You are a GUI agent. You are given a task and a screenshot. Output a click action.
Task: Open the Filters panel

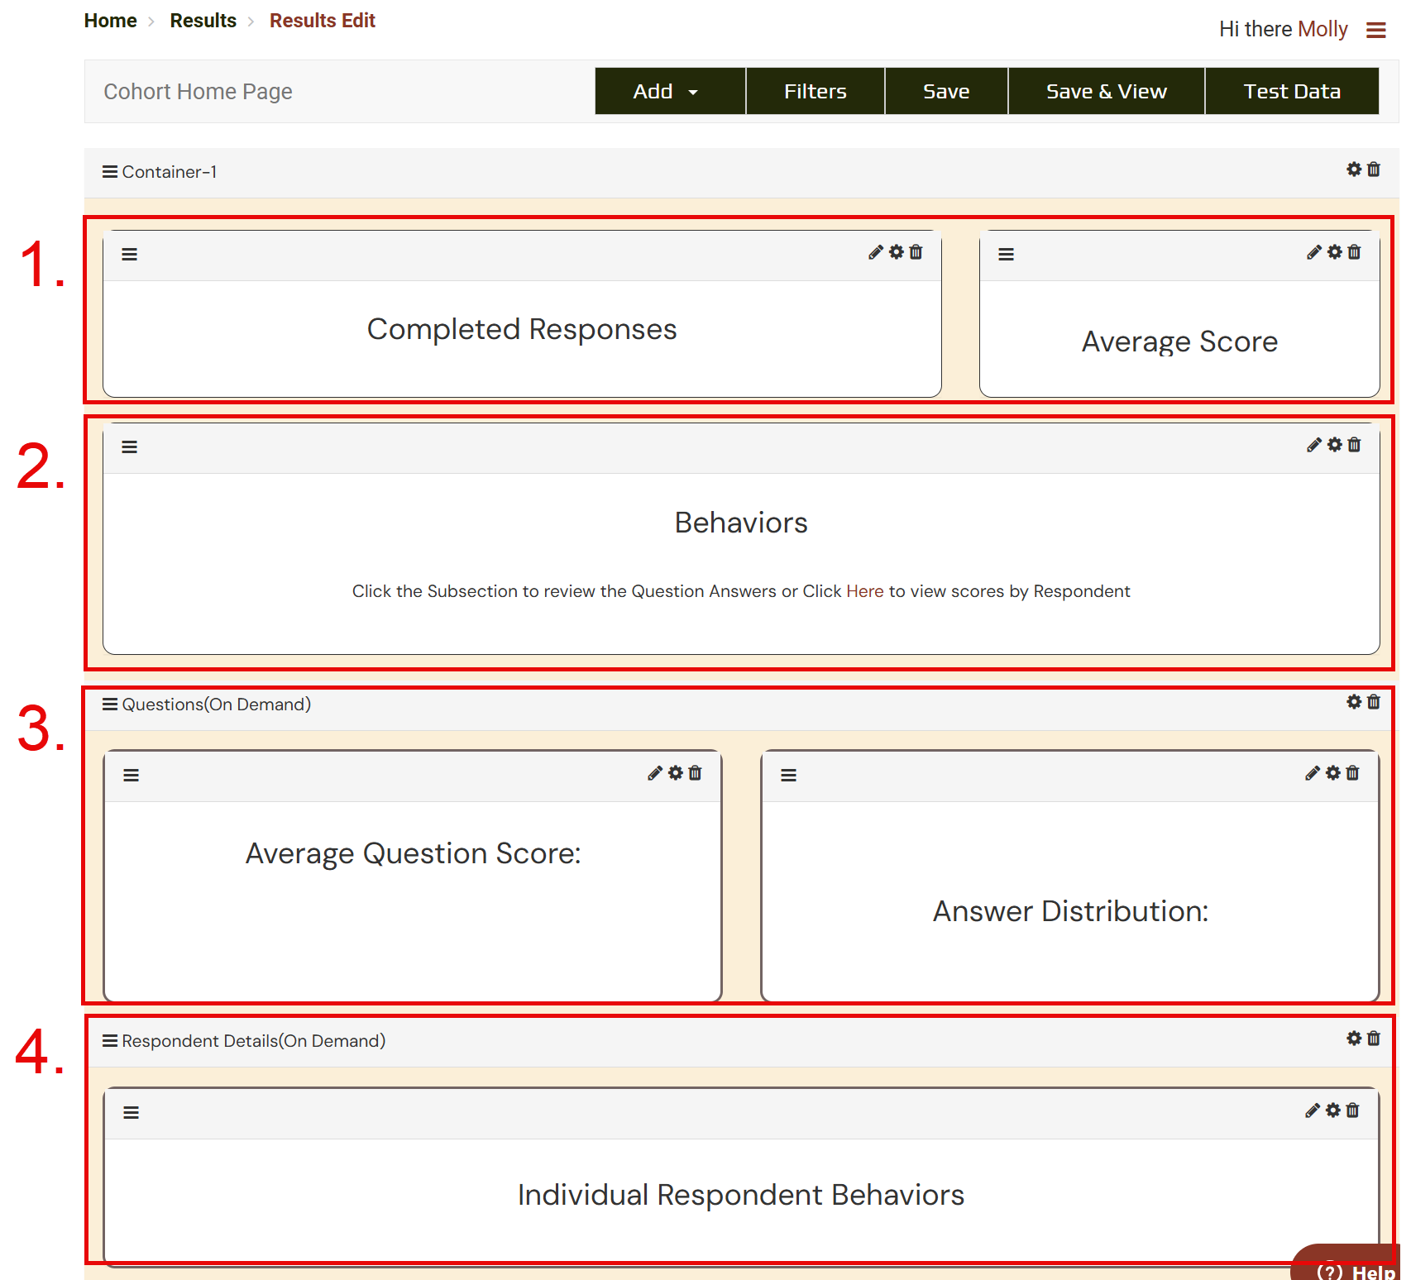click(x=815, y=92)
